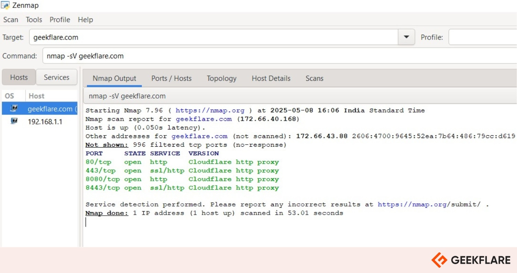The image size is (517, 273).
Task: Open the Scans tab
Action: pyautogui.click(x=315, y=78)
